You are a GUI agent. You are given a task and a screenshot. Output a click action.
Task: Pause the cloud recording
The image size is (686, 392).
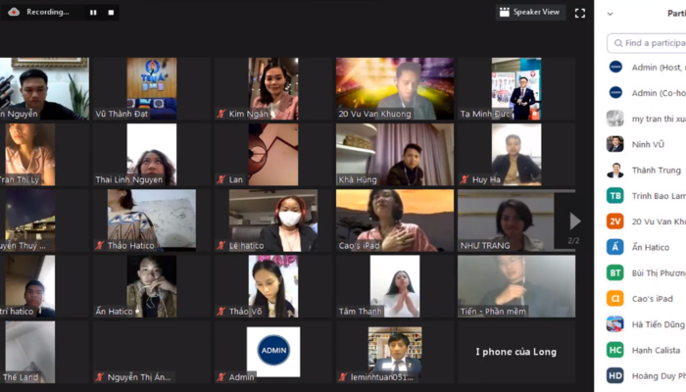click(x=93, y=13)
